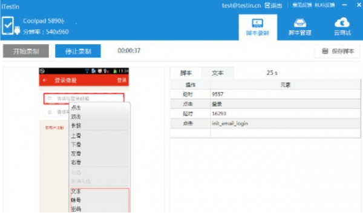The image size is (363, 221).
Task: Minimize the iTestin window
Action: pyautogui.click(x=344, y=5)
